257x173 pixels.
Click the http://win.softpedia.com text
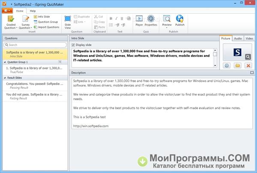click(91, 126)
